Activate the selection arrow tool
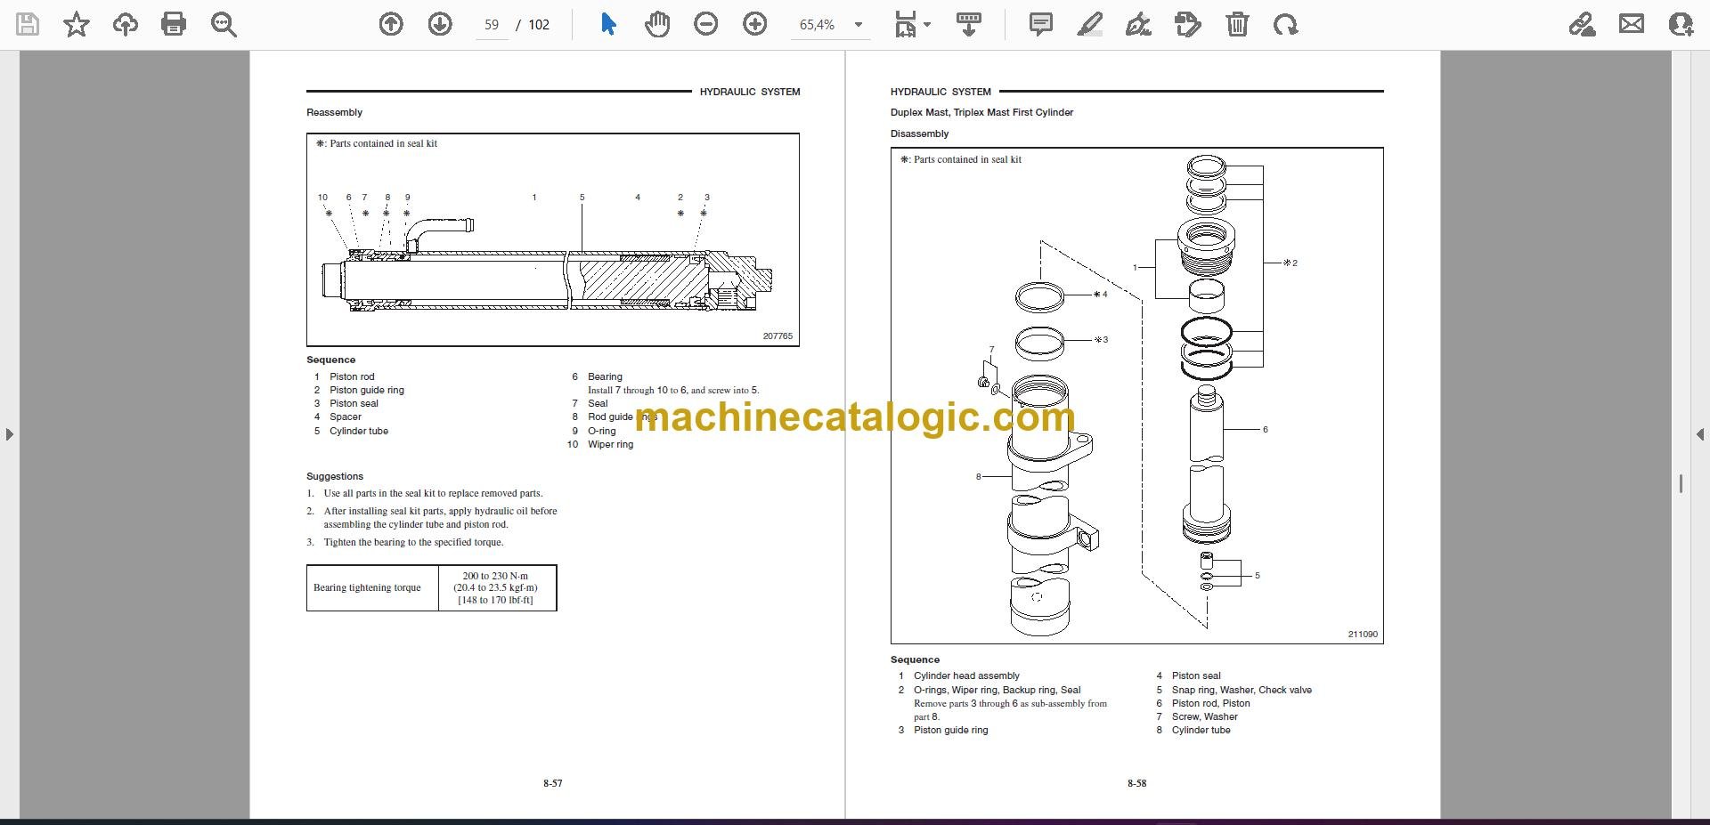The width and height of the screenshot is (1710, 825). pyautogui.click(x=608, y=24)
